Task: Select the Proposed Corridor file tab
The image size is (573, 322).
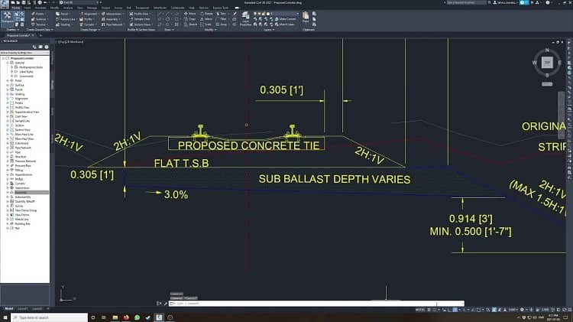Action: [18, 35]
